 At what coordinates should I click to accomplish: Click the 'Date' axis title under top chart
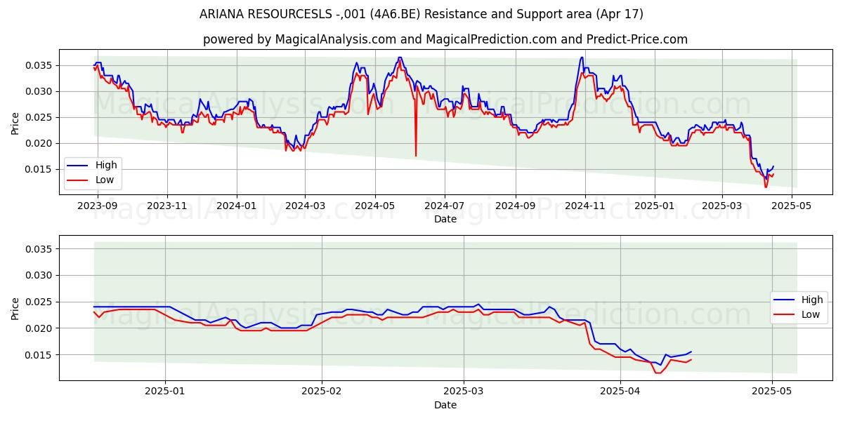[445, 219]
